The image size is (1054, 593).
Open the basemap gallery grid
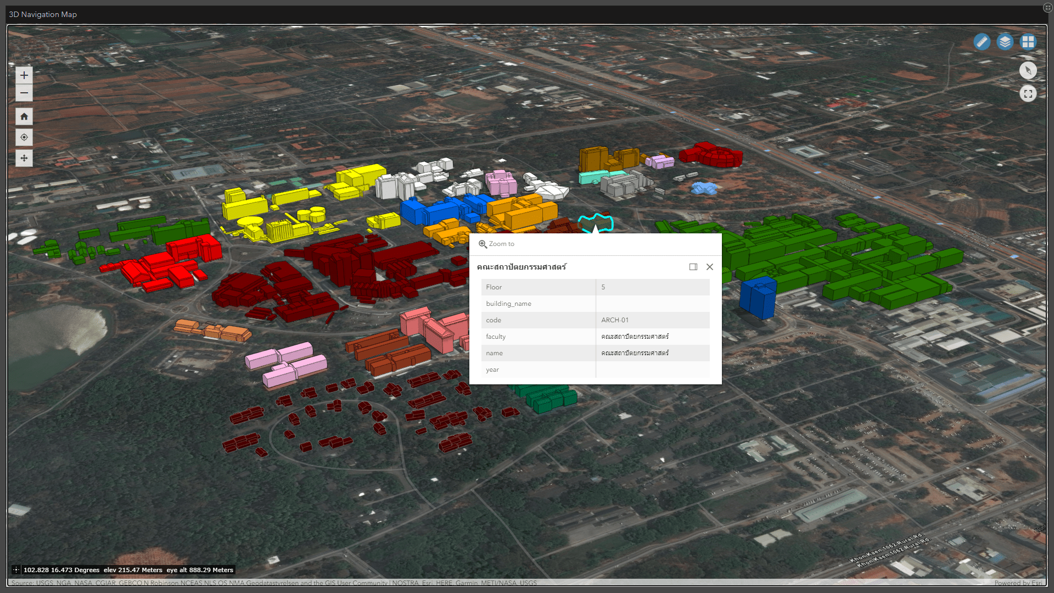[1028, 42]
